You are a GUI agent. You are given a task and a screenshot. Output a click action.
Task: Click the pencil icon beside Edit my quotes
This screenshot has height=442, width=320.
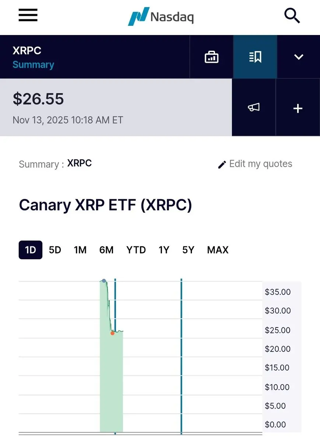click(222, 164)
